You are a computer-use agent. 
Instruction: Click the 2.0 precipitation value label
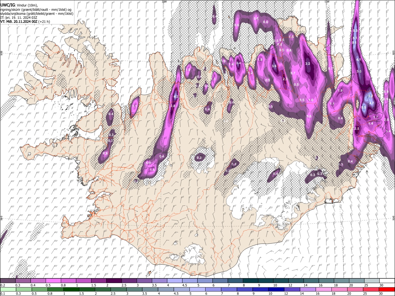[x=386, y=120]
